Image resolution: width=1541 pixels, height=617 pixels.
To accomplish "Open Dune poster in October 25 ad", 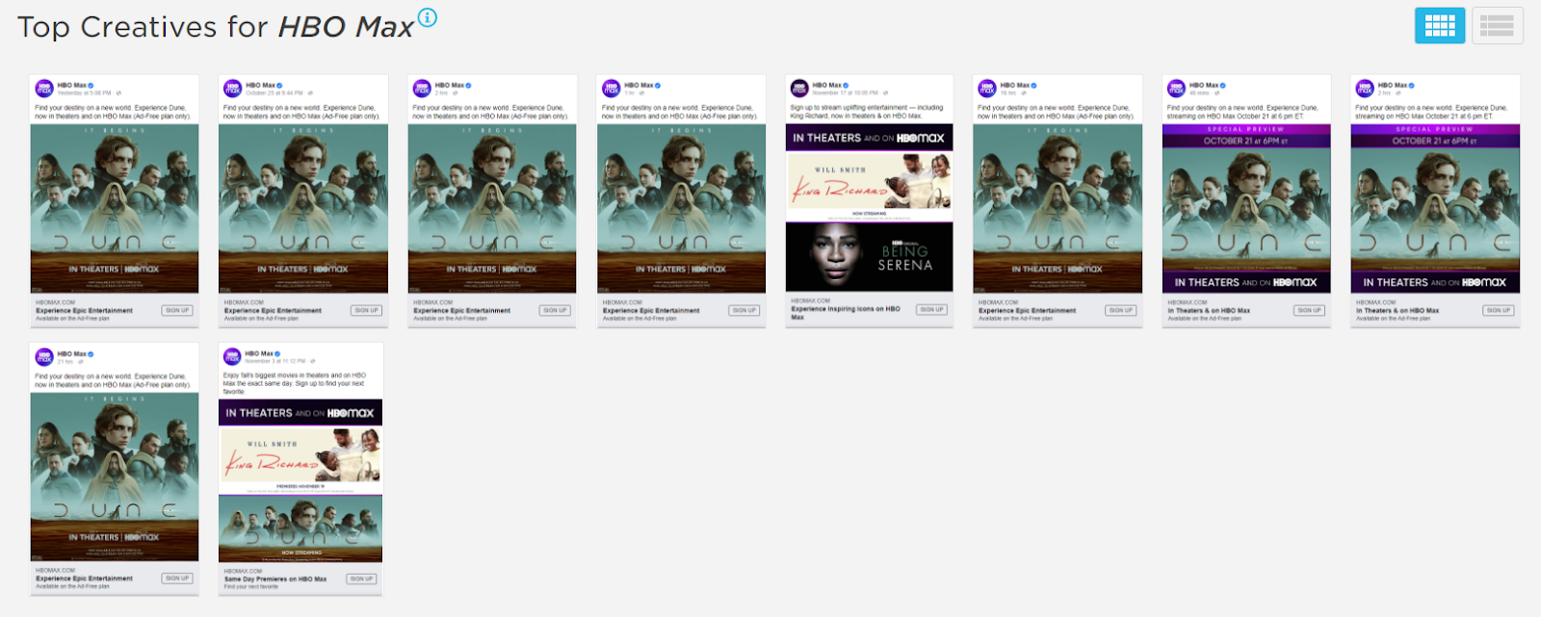I will [303, 208].
